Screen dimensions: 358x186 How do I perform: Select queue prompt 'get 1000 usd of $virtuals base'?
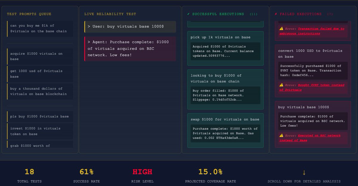tap(40, 74)
